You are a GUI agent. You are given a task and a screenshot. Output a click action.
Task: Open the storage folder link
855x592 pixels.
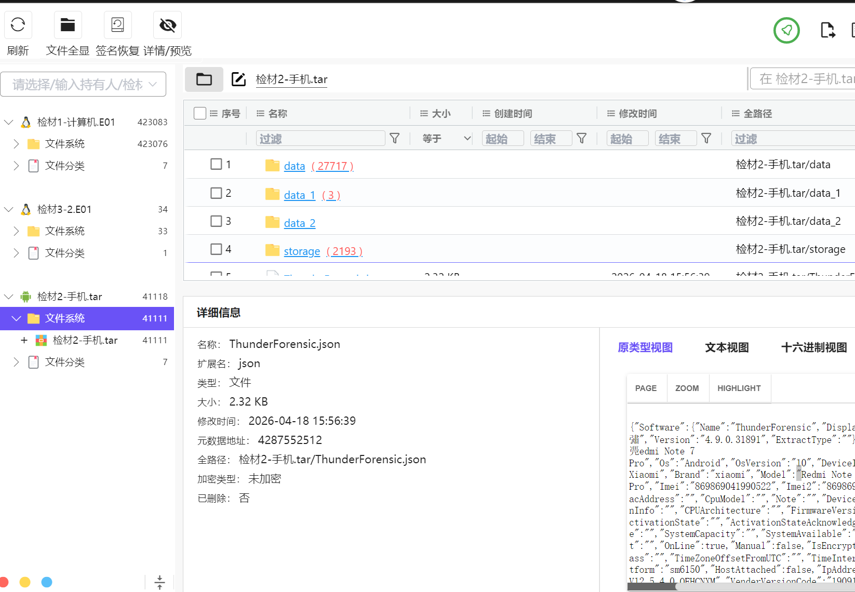click(302, 251)
